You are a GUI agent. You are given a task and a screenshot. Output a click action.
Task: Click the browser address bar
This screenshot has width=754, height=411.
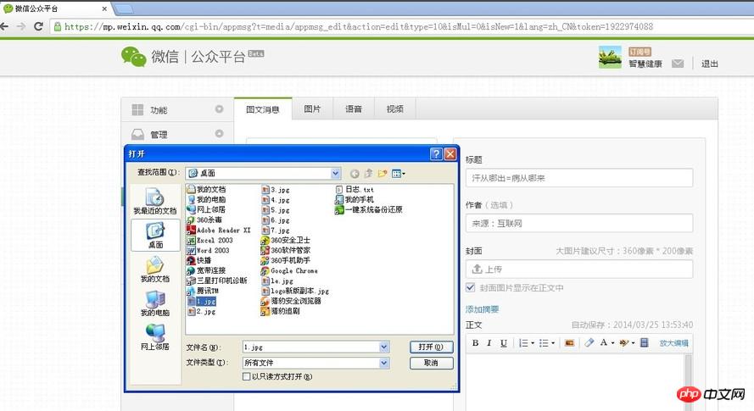click(401, 26)
